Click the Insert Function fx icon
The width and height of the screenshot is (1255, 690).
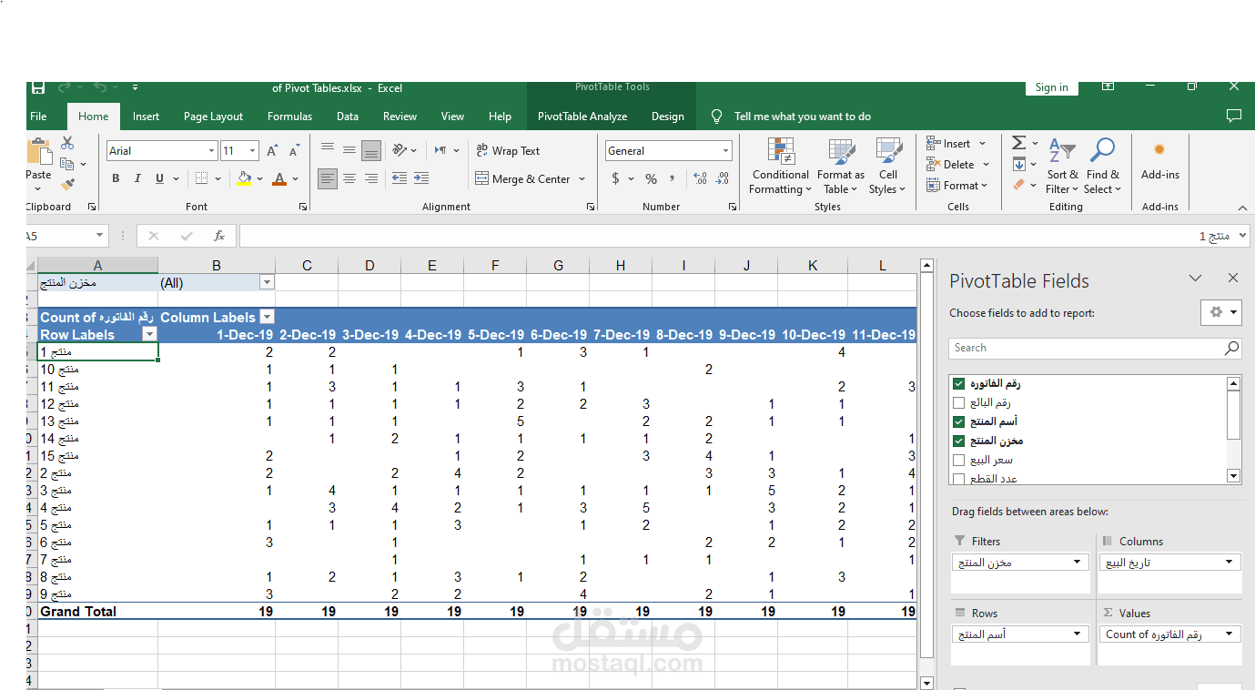click(x=219, y=236)
